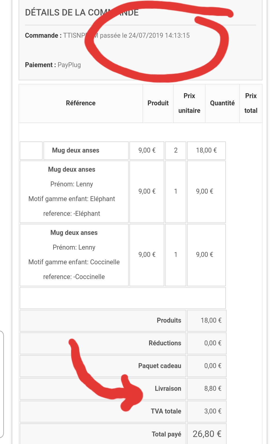Click the Total payé 26,80 € amount
279x444 pixels.
[207, 434]
